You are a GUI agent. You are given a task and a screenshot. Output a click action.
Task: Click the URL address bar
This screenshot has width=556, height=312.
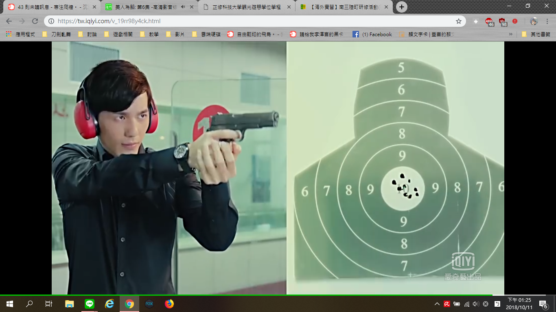(254, 21)
